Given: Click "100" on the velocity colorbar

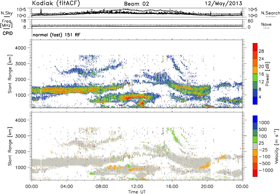Looking at the screenshot, I should (x=263, y=136).
